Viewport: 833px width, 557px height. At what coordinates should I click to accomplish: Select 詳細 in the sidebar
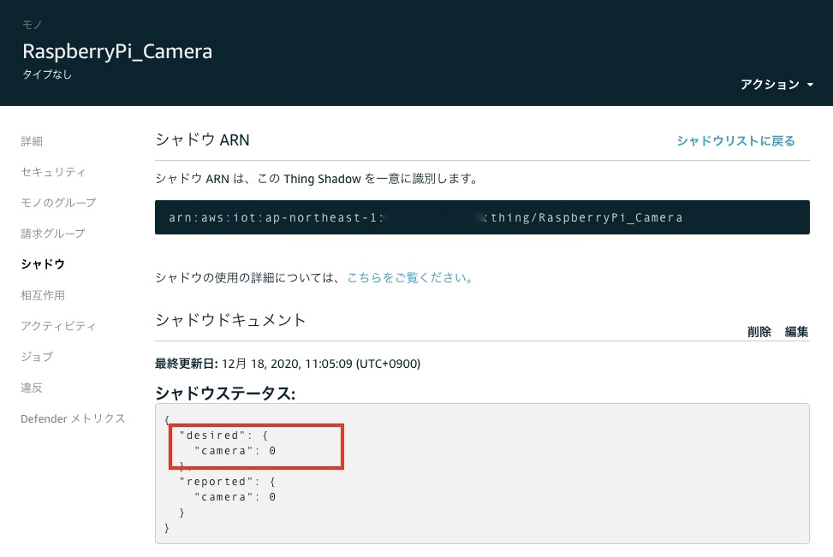click(x=32, y=141)
